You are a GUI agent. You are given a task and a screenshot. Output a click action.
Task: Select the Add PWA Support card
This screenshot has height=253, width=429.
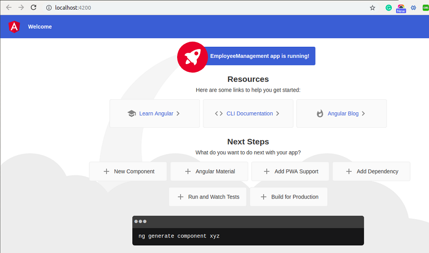291,171
